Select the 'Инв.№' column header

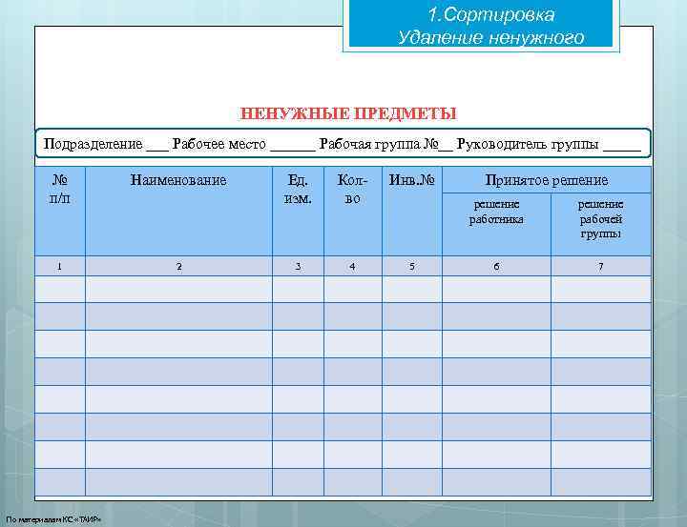412,211
